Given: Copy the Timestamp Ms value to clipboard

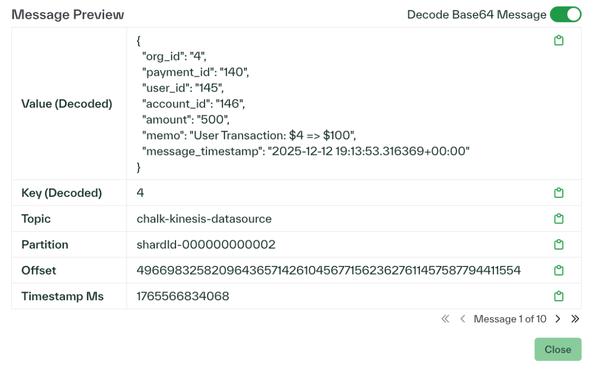Looking at the screenshot, I should point(559,296).
